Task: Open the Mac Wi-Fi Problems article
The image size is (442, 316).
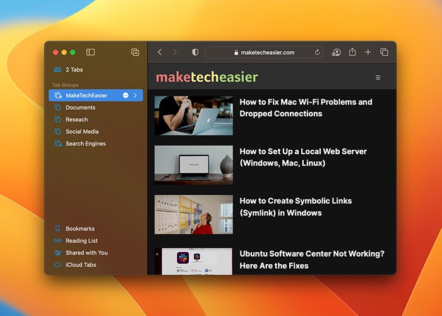Action: 306,108
